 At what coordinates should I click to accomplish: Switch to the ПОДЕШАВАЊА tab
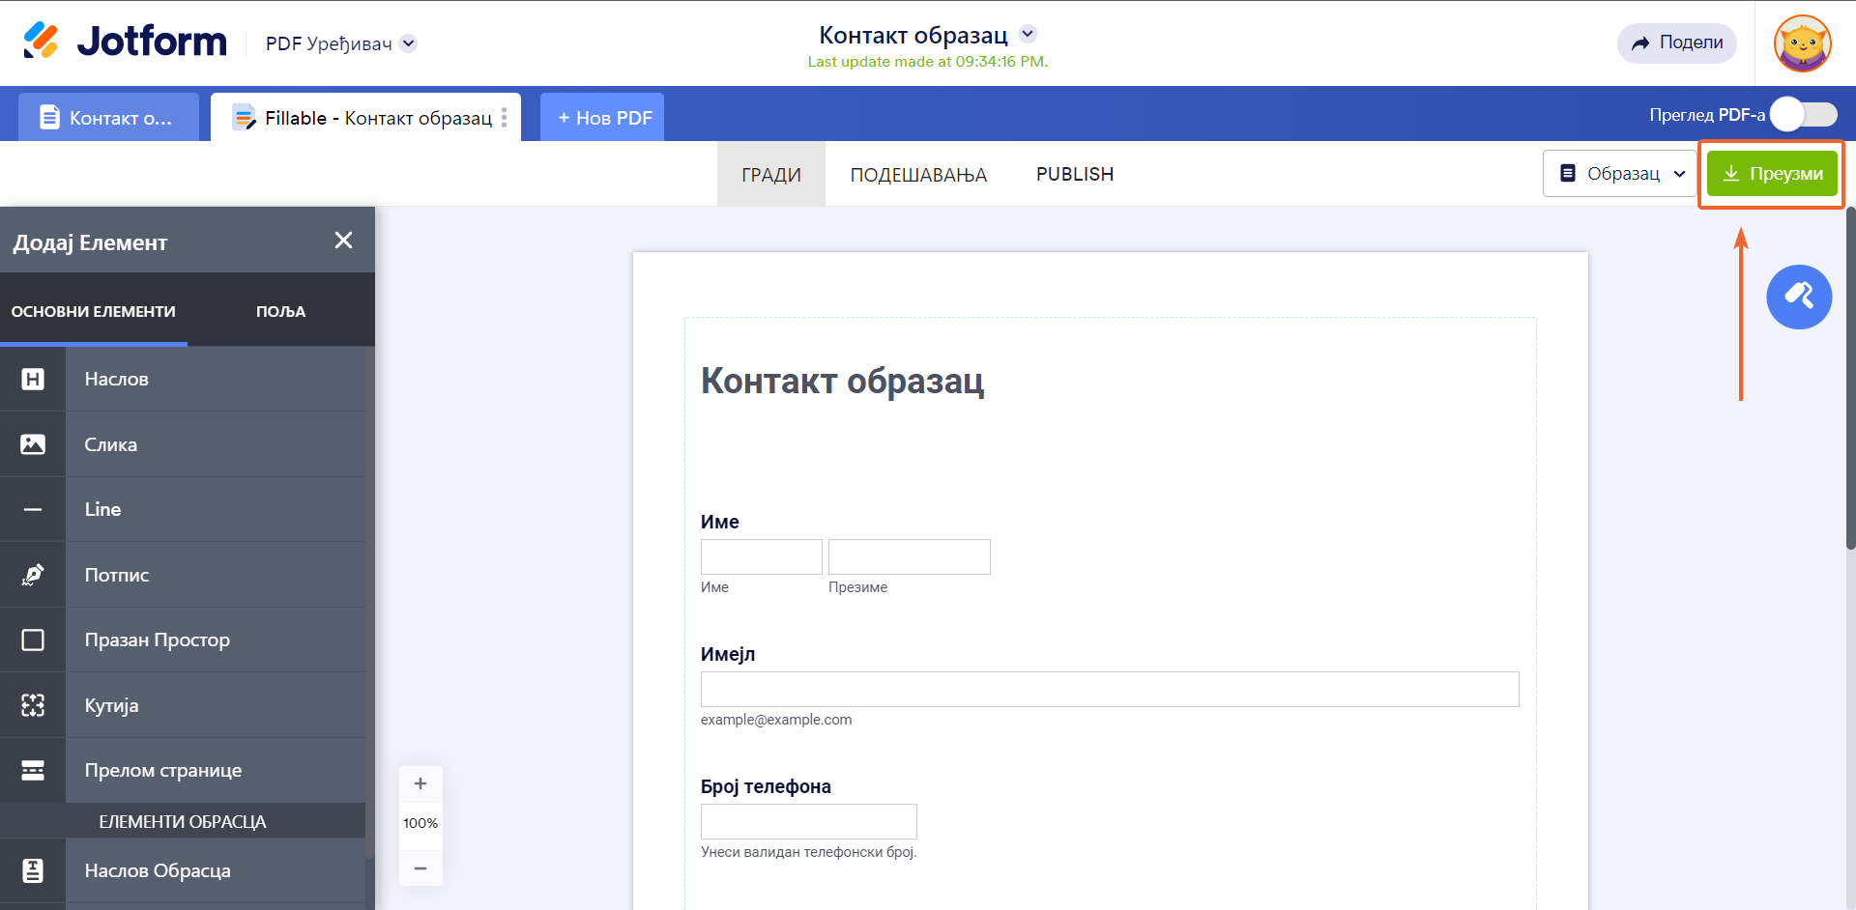918,175
